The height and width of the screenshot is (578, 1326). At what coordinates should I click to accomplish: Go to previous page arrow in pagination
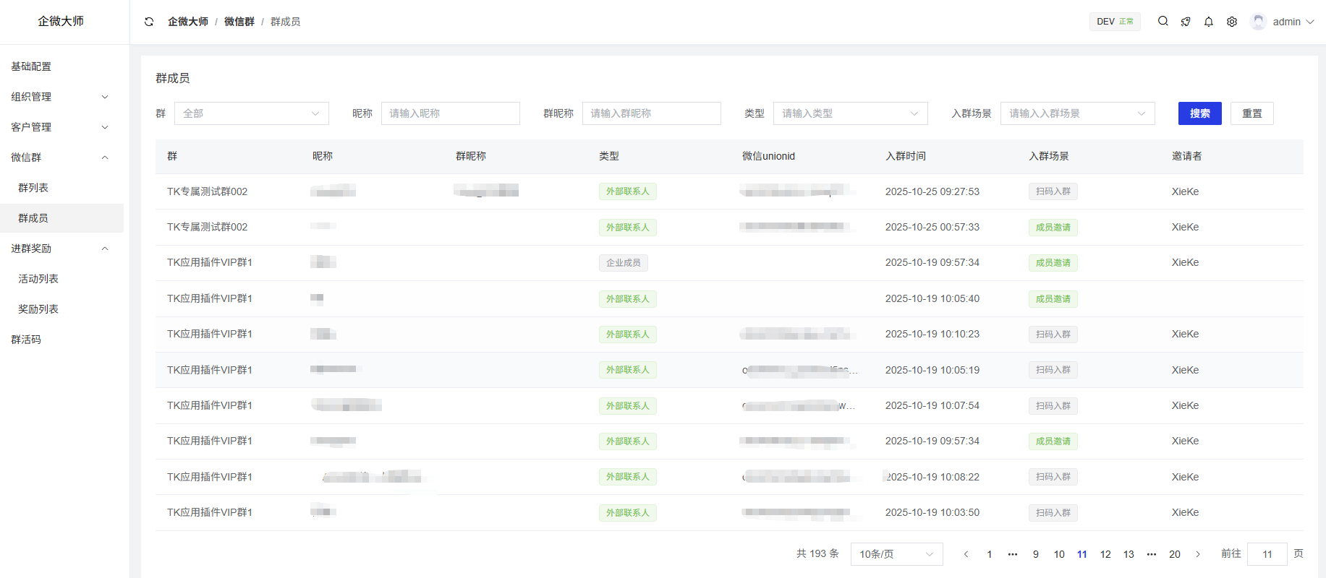coord(966,554)
